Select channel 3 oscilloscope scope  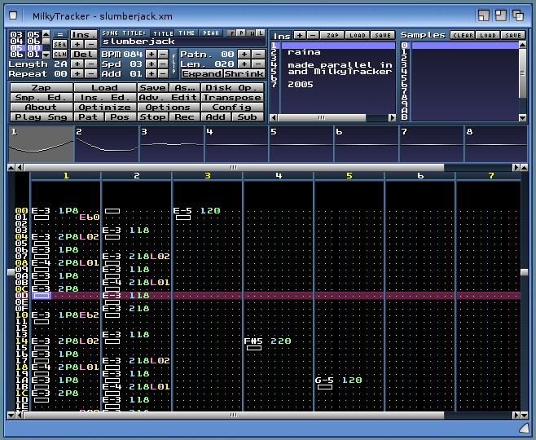[171, 145]
